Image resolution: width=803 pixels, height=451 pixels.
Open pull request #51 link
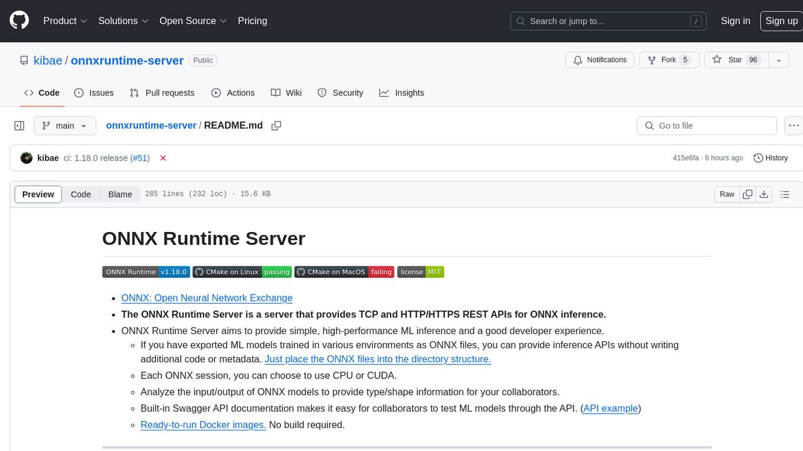[x=140, y=158]
